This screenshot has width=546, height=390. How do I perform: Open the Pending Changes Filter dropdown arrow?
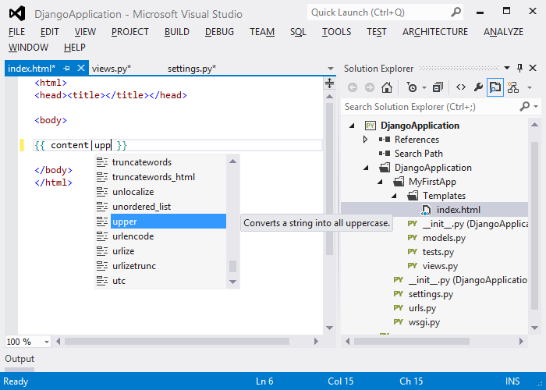(424, 87)
